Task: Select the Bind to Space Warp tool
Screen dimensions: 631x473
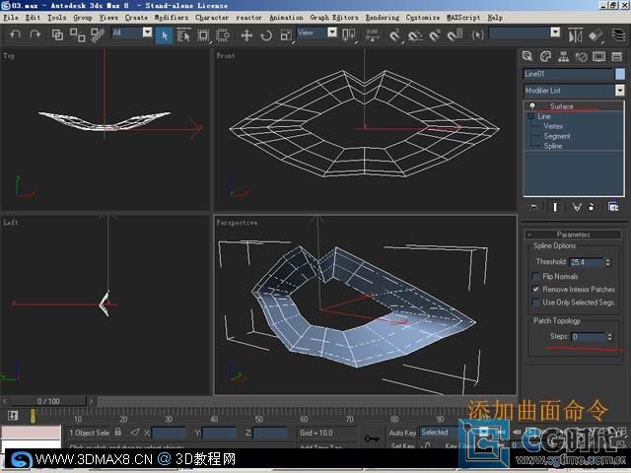Action: coord(97,35)
